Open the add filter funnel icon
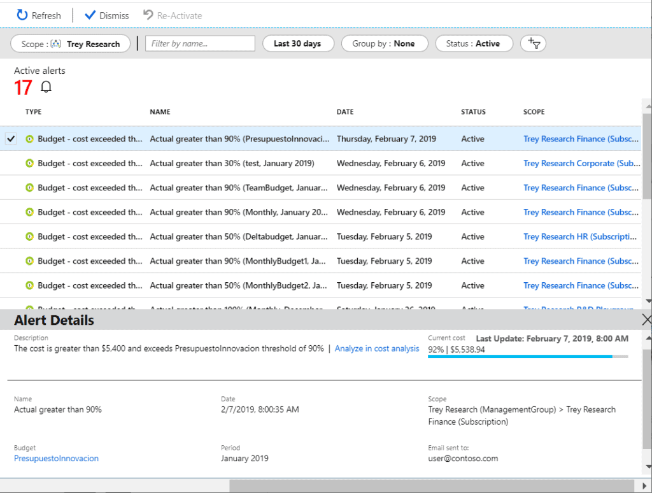Screen dimensions: 652x493 tap(533, 43)
